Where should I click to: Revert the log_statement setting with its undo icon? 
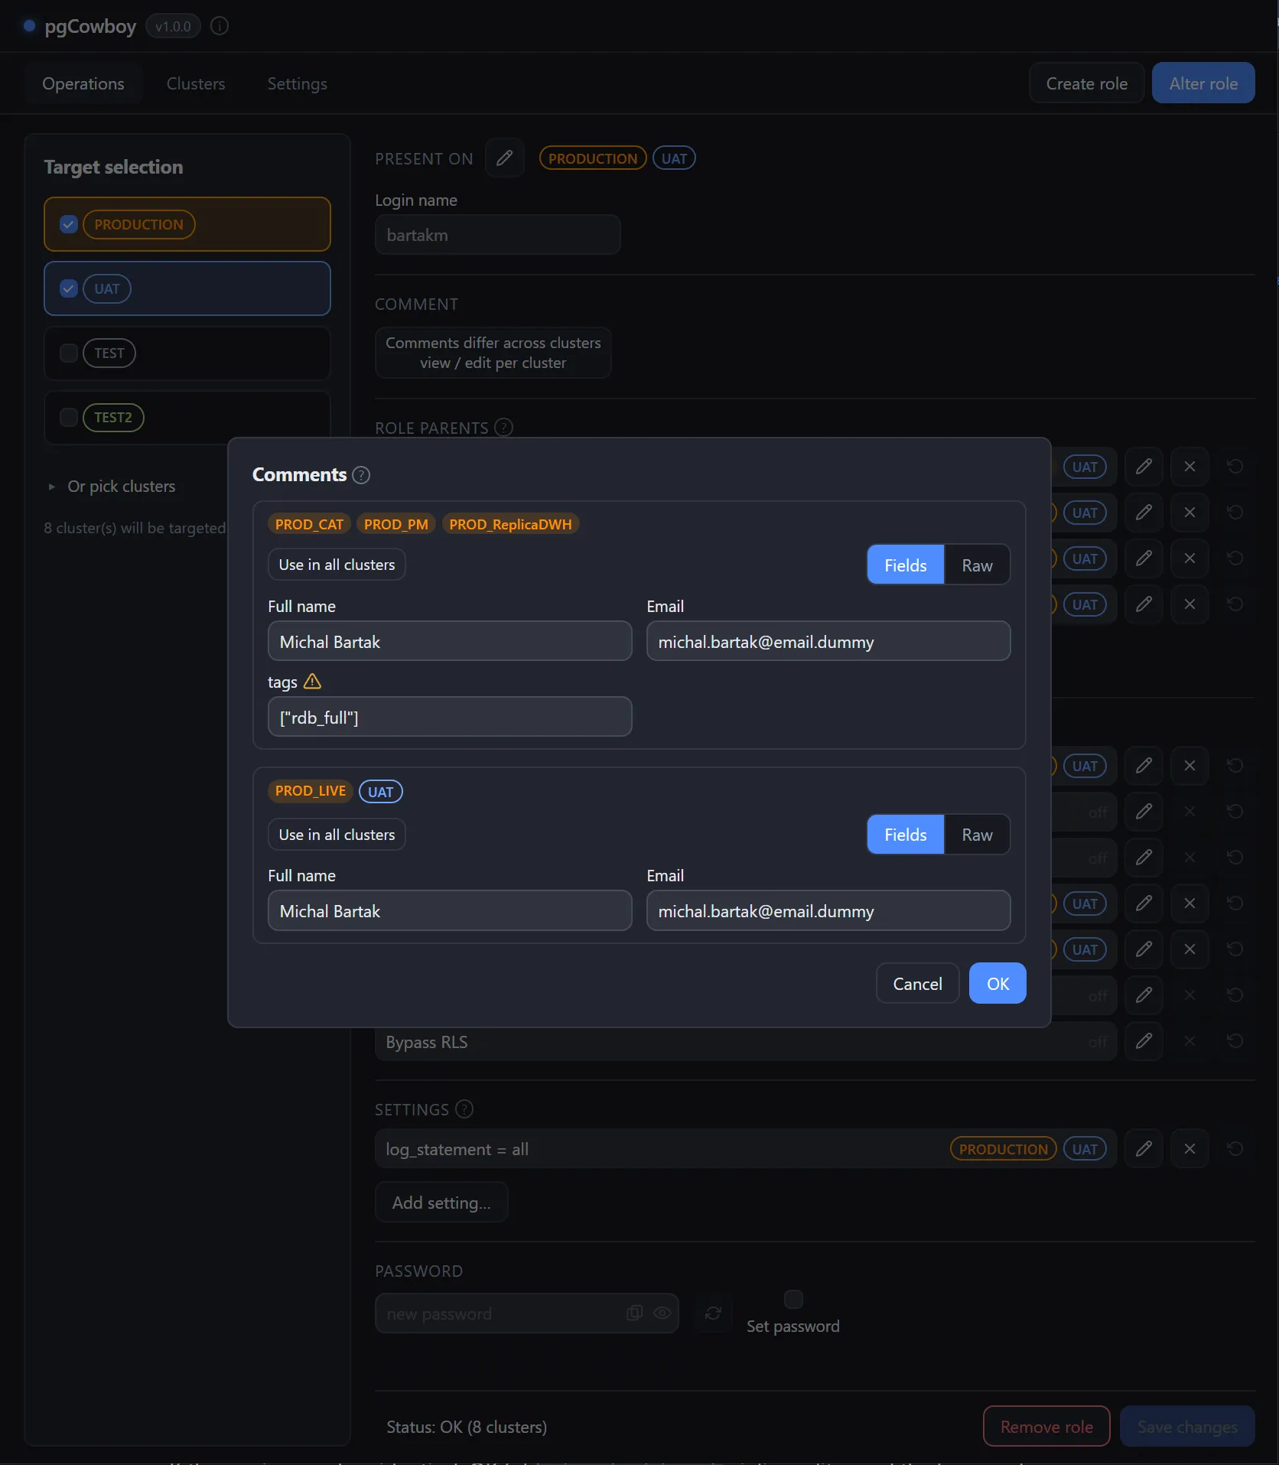click(1235, 1148)
